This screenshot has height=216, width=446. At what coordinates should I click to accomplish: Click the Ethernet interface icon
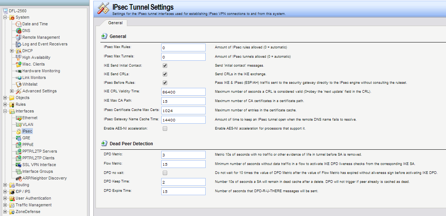pyautogui.click(x=19, y=118)
